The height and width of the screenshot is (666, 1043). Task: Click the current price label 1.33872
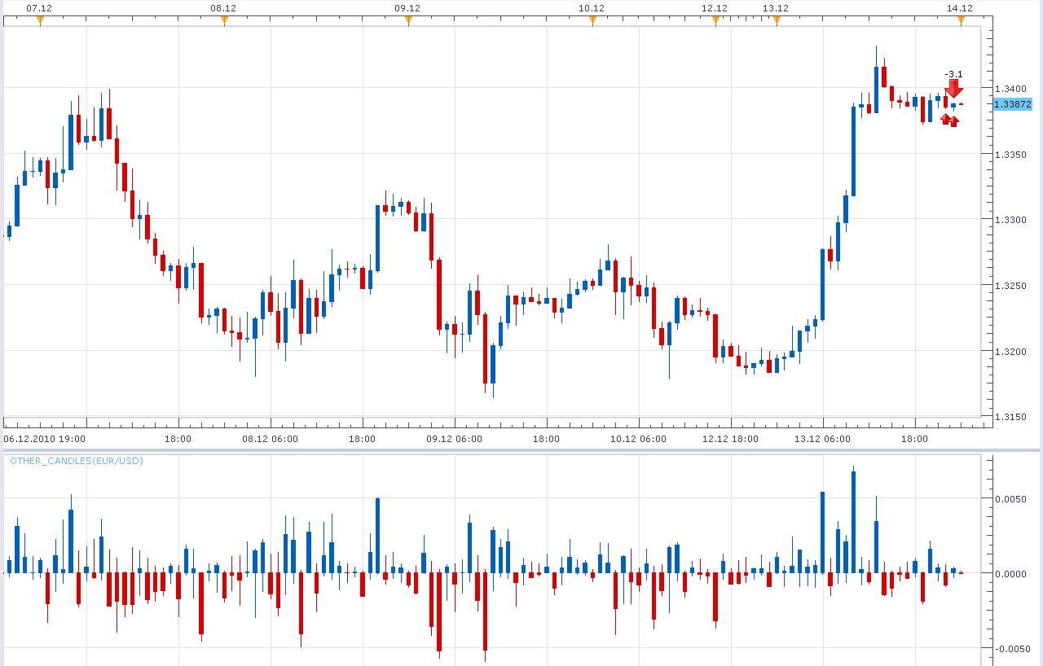[1013, 104]
